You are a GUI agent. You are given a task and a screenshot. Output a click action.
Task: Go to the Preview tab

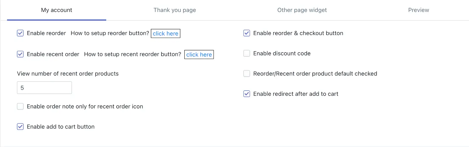[x=419, y=10]
